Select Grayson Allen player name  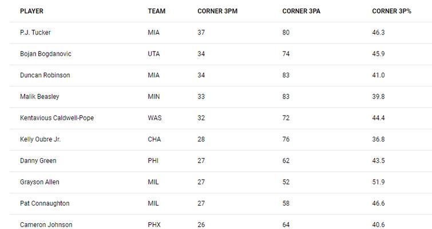pos(39,182)
